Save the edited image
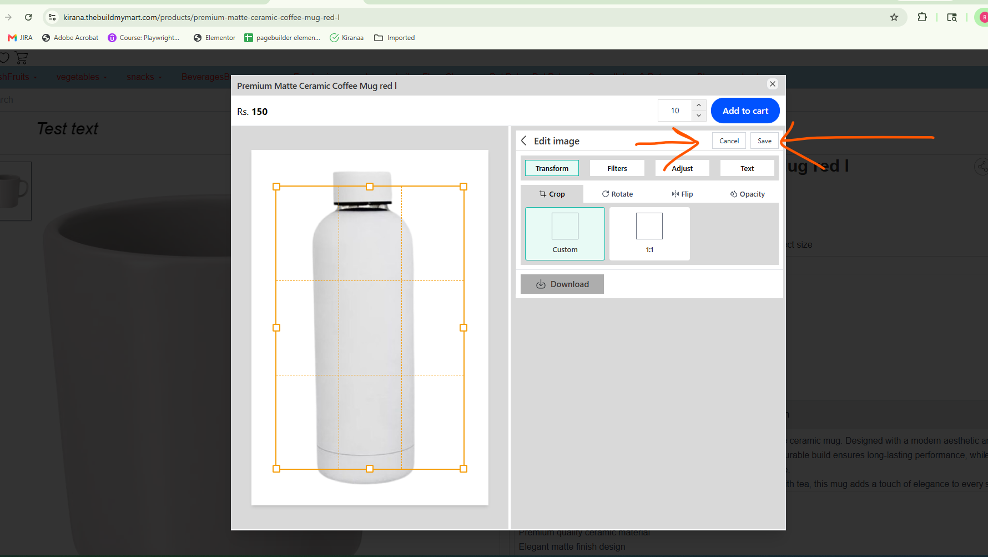 [x=764, y=141]
